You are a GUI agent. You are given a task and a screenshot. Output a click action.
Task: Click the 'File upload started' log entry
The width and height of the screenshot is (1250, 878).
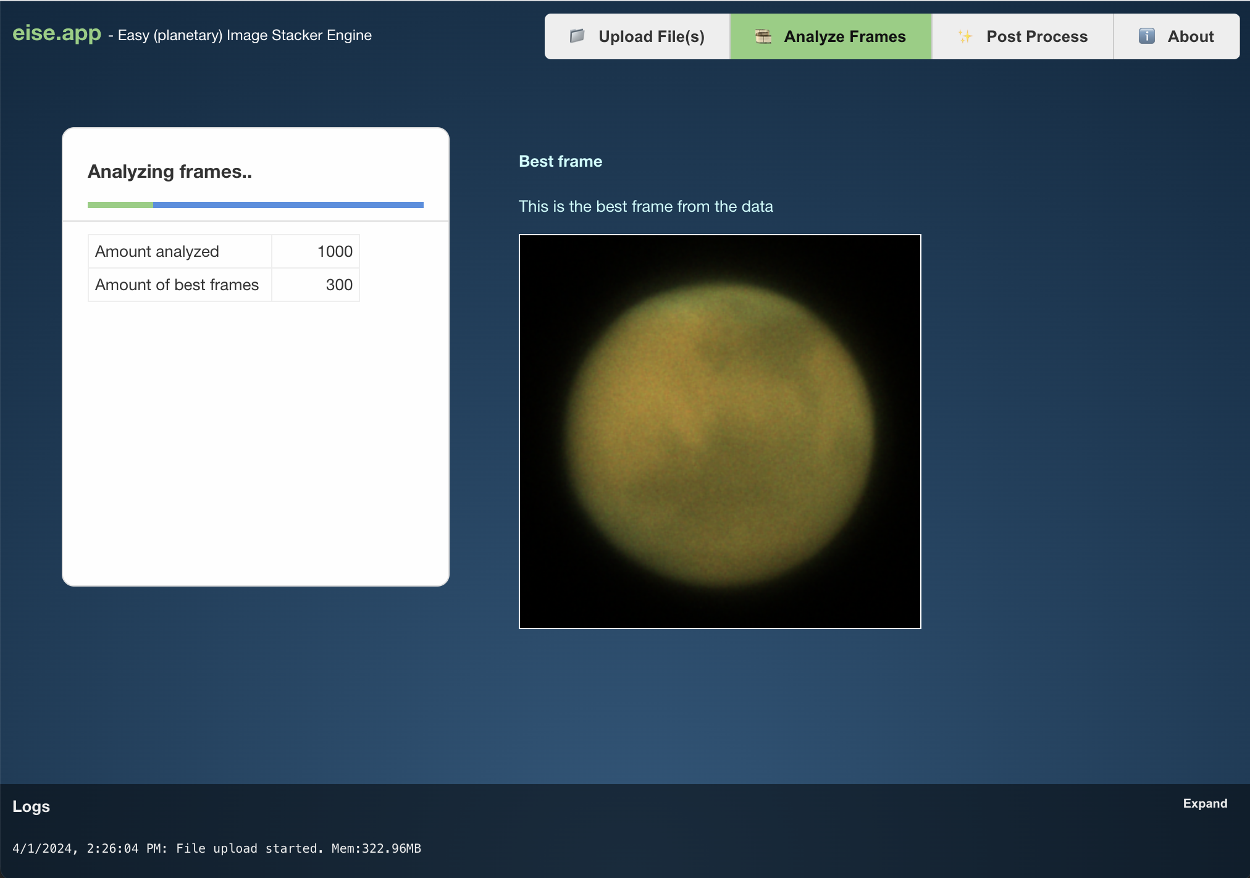point(217,848)
